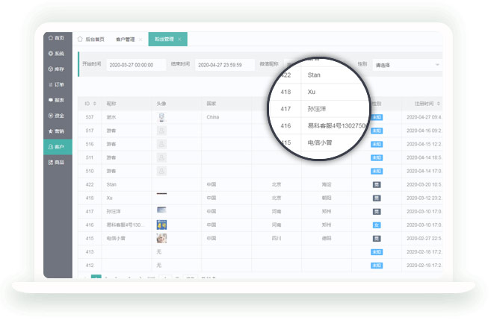Open 订单 orders in sidebar
Viewport: 491px width, 326px height.
[57, 84]
